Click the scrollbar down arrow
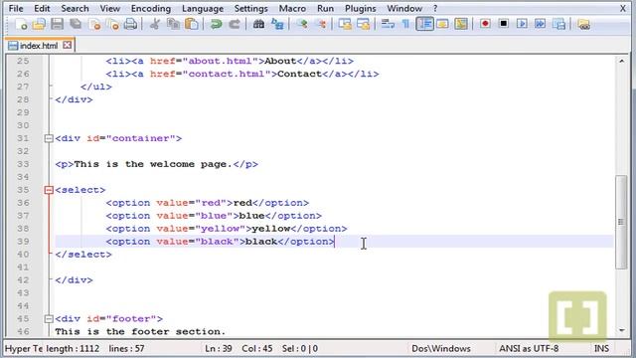Image resolution: width=636 pixels, height=358 pixels. 621,330
